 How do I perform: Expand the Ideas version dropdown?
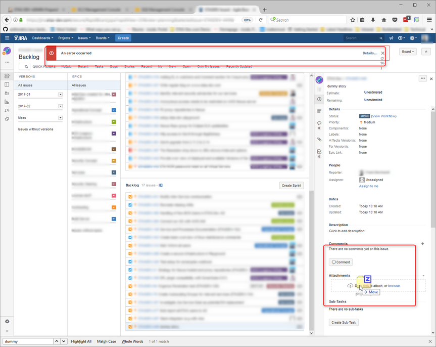click(60, 118)
